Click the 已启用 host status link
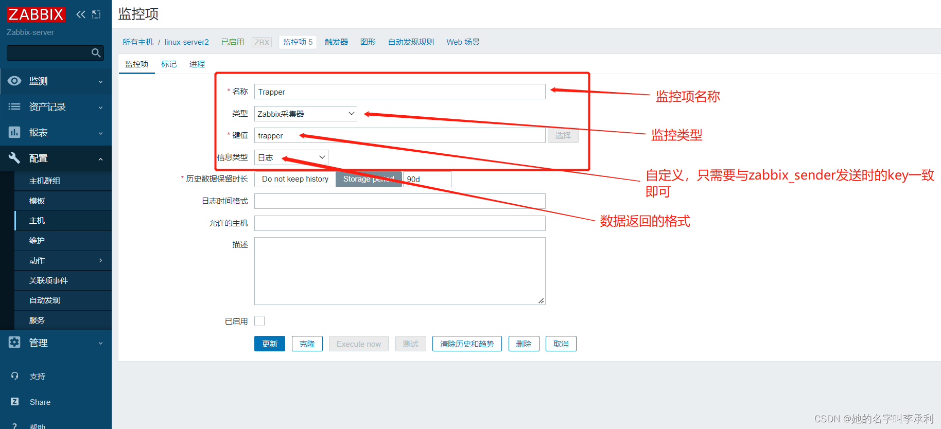Viewport: 941px width, 429px height. click(233, 42)
